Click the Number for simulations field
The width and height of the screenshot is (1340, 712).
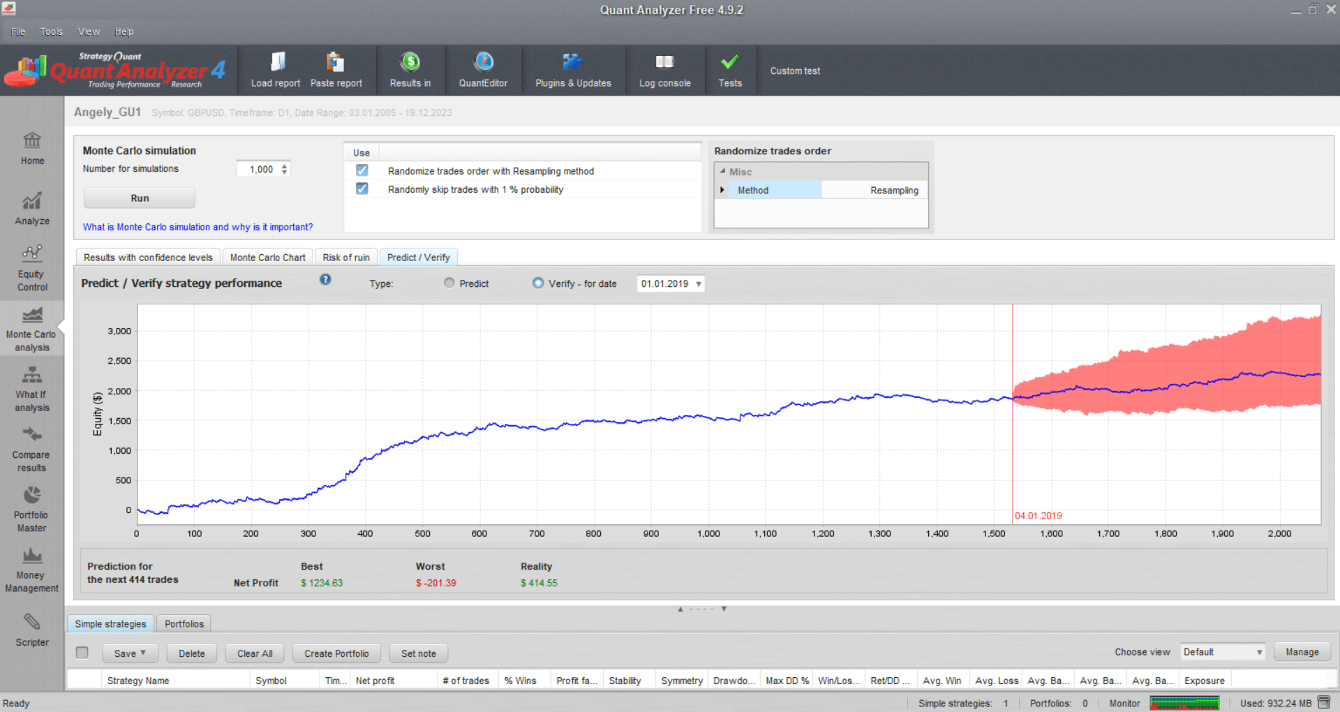click(262, 169)
